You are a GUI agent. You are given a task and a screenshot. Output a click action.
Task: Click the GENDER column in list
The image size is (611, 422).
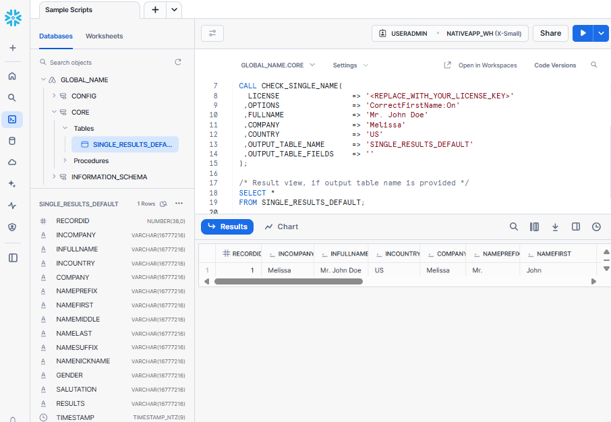(x=112, y=375)
